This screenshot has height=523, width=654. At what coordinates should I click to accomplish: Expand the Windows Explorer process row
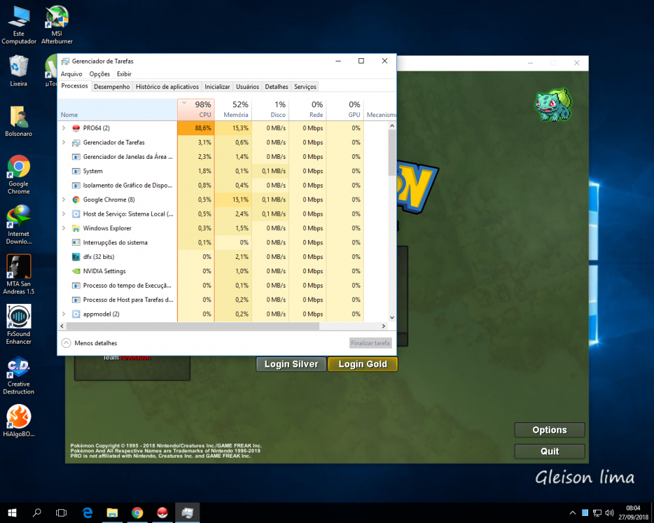tap(63, 229)
